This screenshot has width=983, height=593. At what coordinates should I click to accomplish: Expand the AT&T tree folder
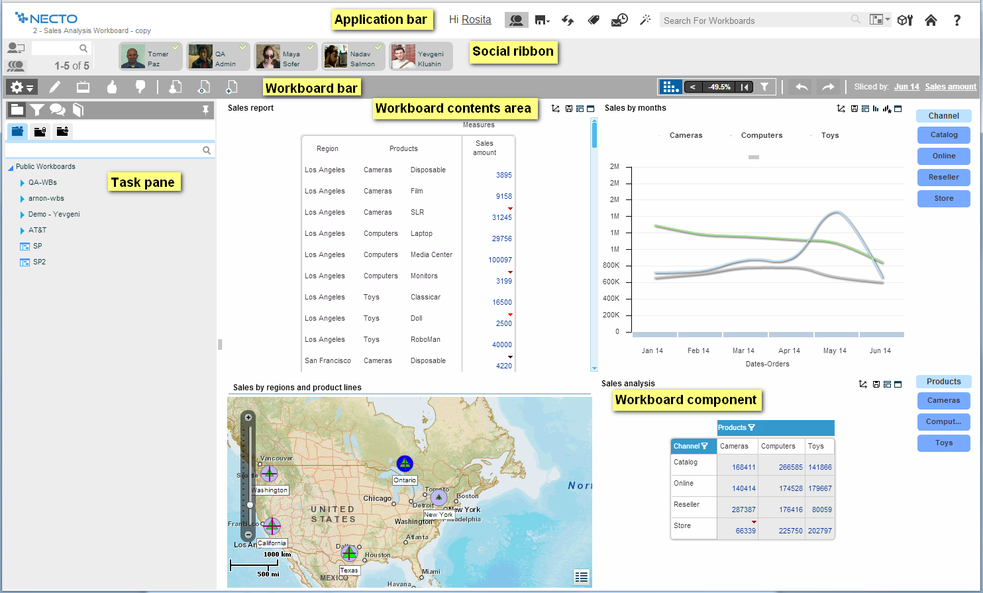pos(23,231)
